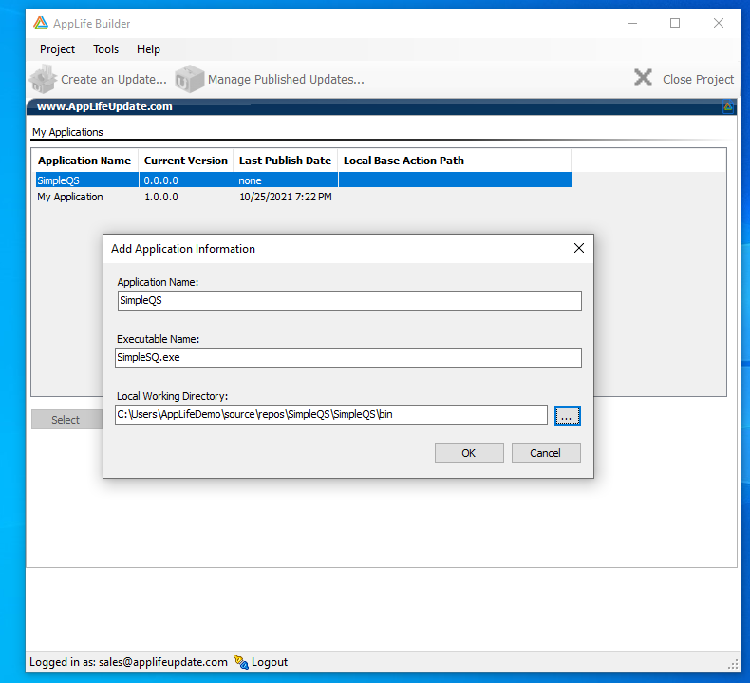The image size is (750, 683).
Task: Close the Add Application Information dialog
Action: (579, 248)
